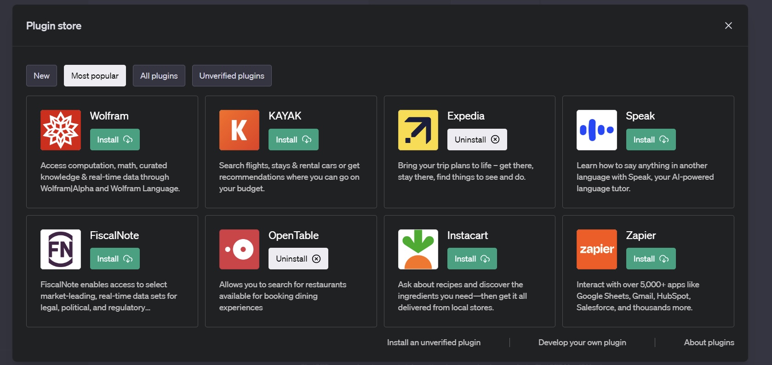
Task: Click the OpenTable plugin title
Action: pos(293,235)
